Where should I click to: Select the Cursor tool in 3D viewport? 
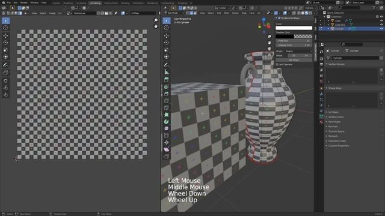point(167,28)
